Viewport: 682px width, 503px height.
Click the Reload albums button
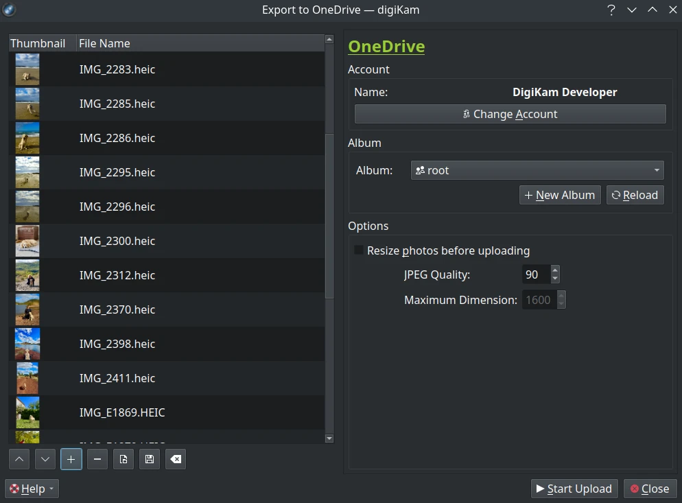click(x=635, y=195)
